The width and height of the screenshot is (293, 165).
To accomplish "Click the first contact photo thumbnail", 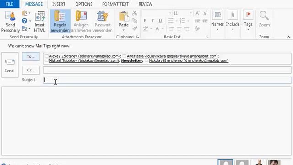I will coord(225,162).
